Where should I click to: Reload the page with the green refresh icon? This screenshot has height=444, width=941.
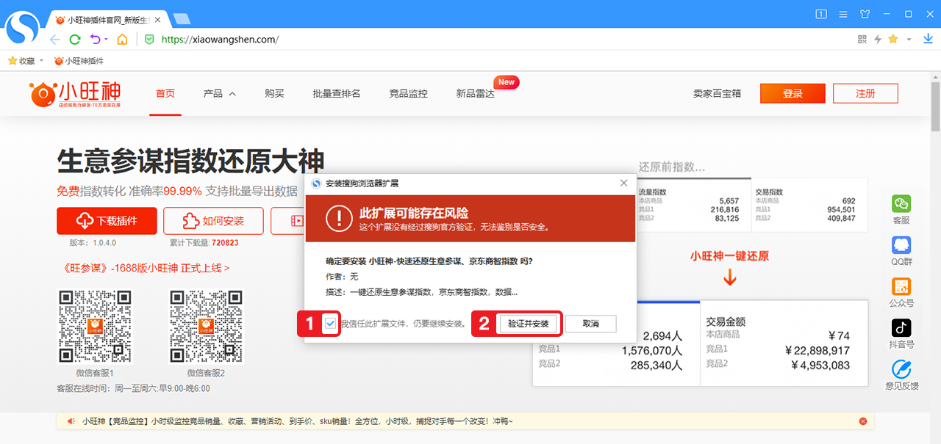coord(74,39)
